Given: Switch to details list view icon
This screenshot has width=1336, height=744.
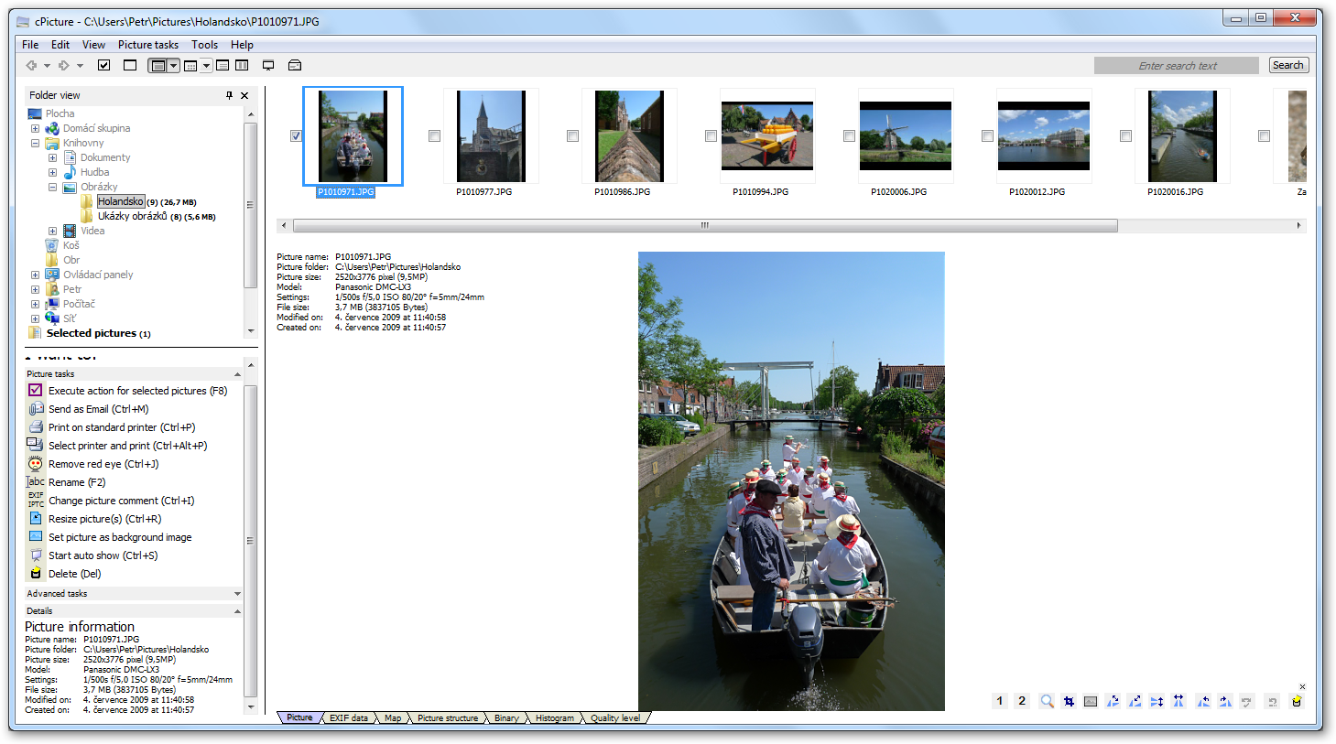Looking at the screenshot, I should click(223, 65).
